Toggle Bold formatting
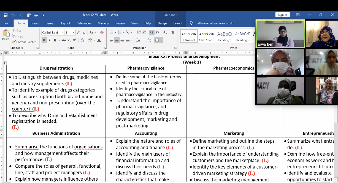Viewport: 338px width, 183px height. 44,40
